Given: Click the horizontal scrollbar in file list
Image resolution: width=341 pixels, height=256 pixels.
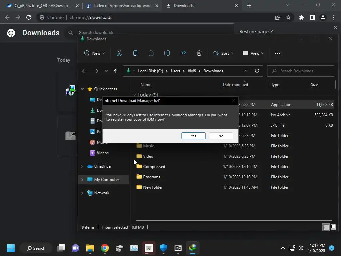Looking at the screenshot, I should pos(234,221).
